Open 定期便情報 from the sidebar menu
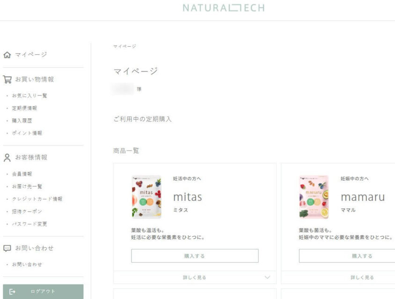Viewport: 395px width, 299px height. click(x=24, y=108)
